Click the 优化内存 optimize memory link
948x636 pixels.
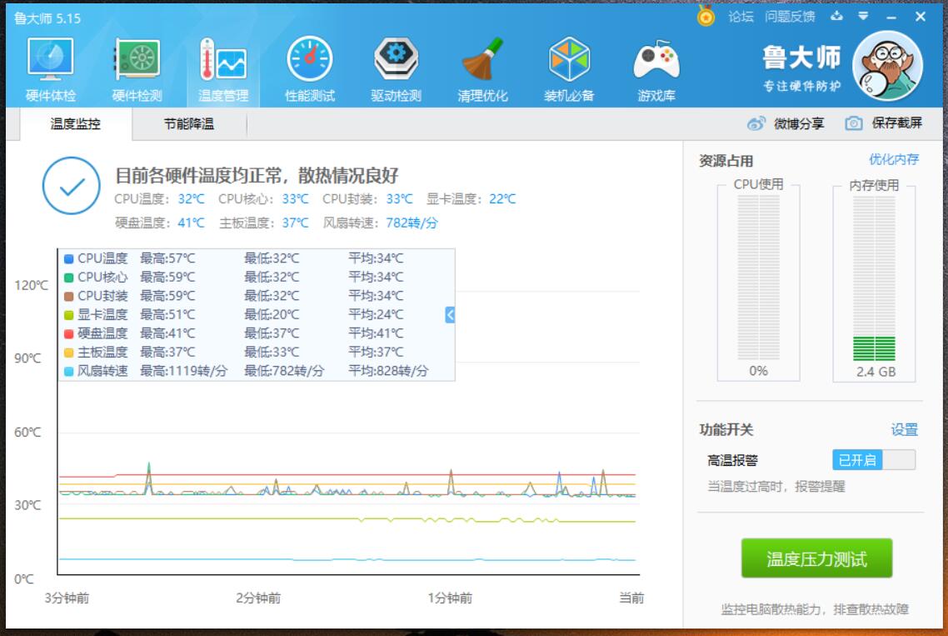click(895, 158)
